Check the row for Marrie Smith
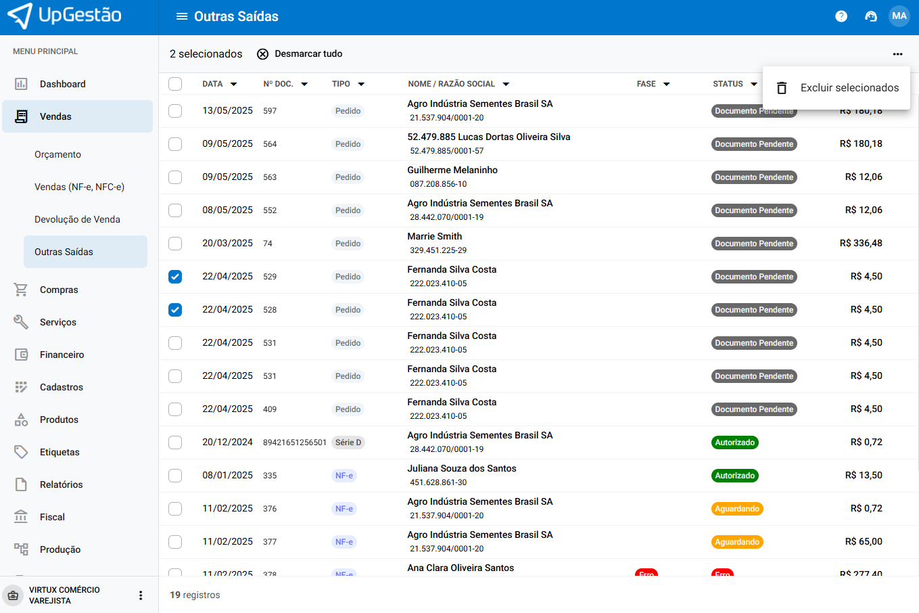The height and width of the screenshot is (613, 919). click(x=175, y=244)
